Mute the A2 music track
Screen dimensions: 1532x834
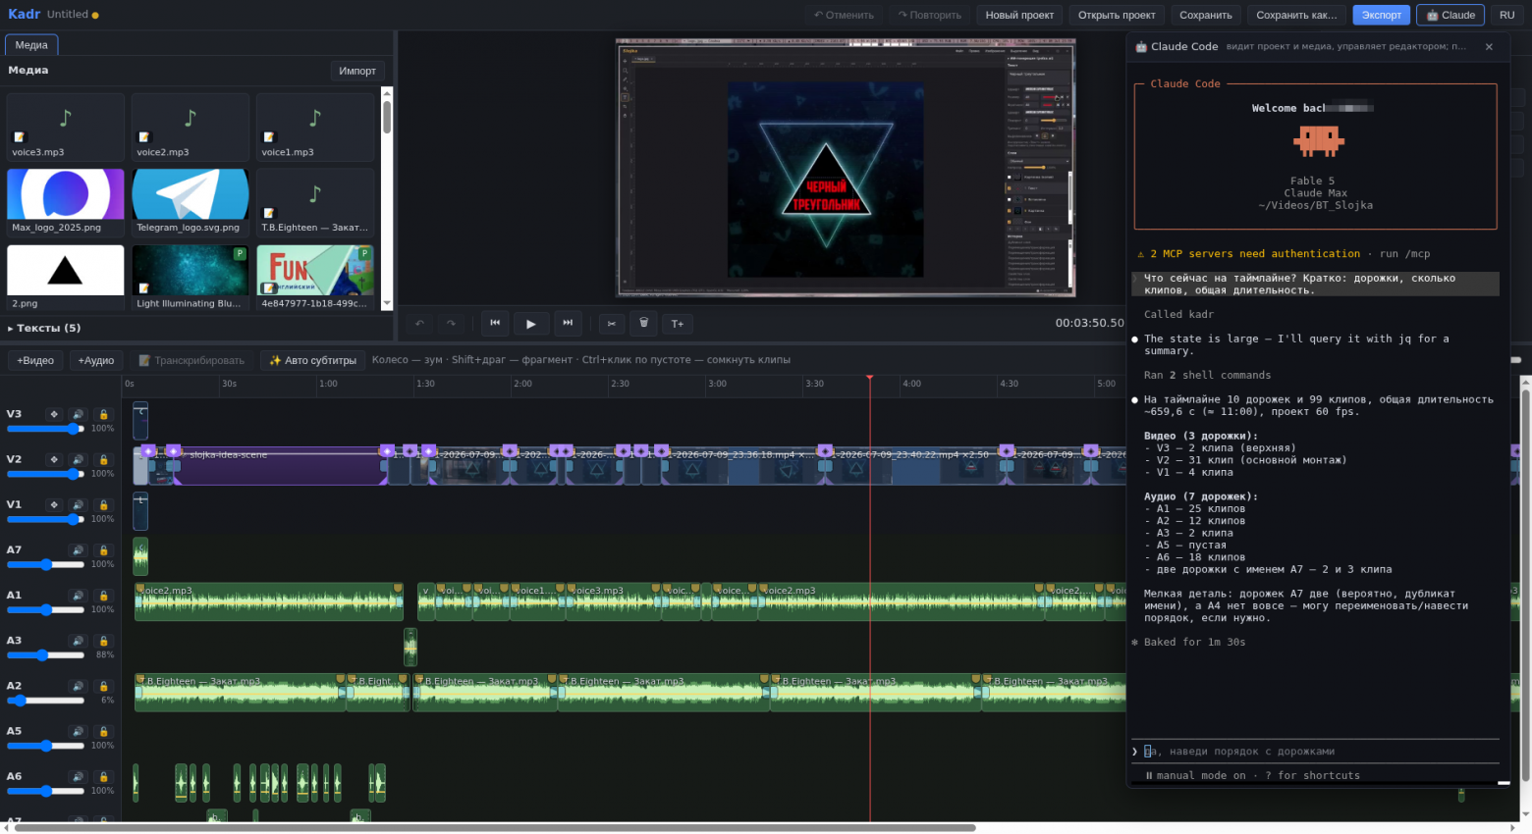tap(78, 686)
